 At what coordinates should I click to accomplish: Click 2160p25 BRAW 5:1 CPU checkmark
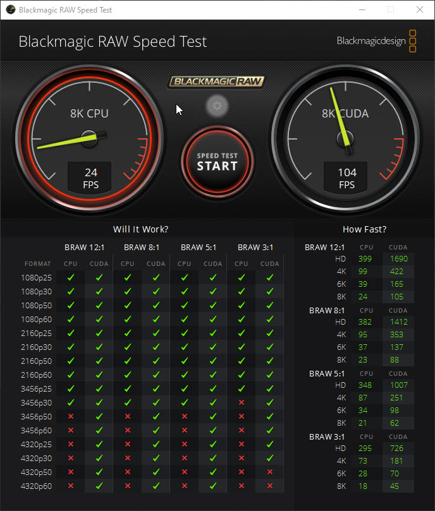coord(185,334)
